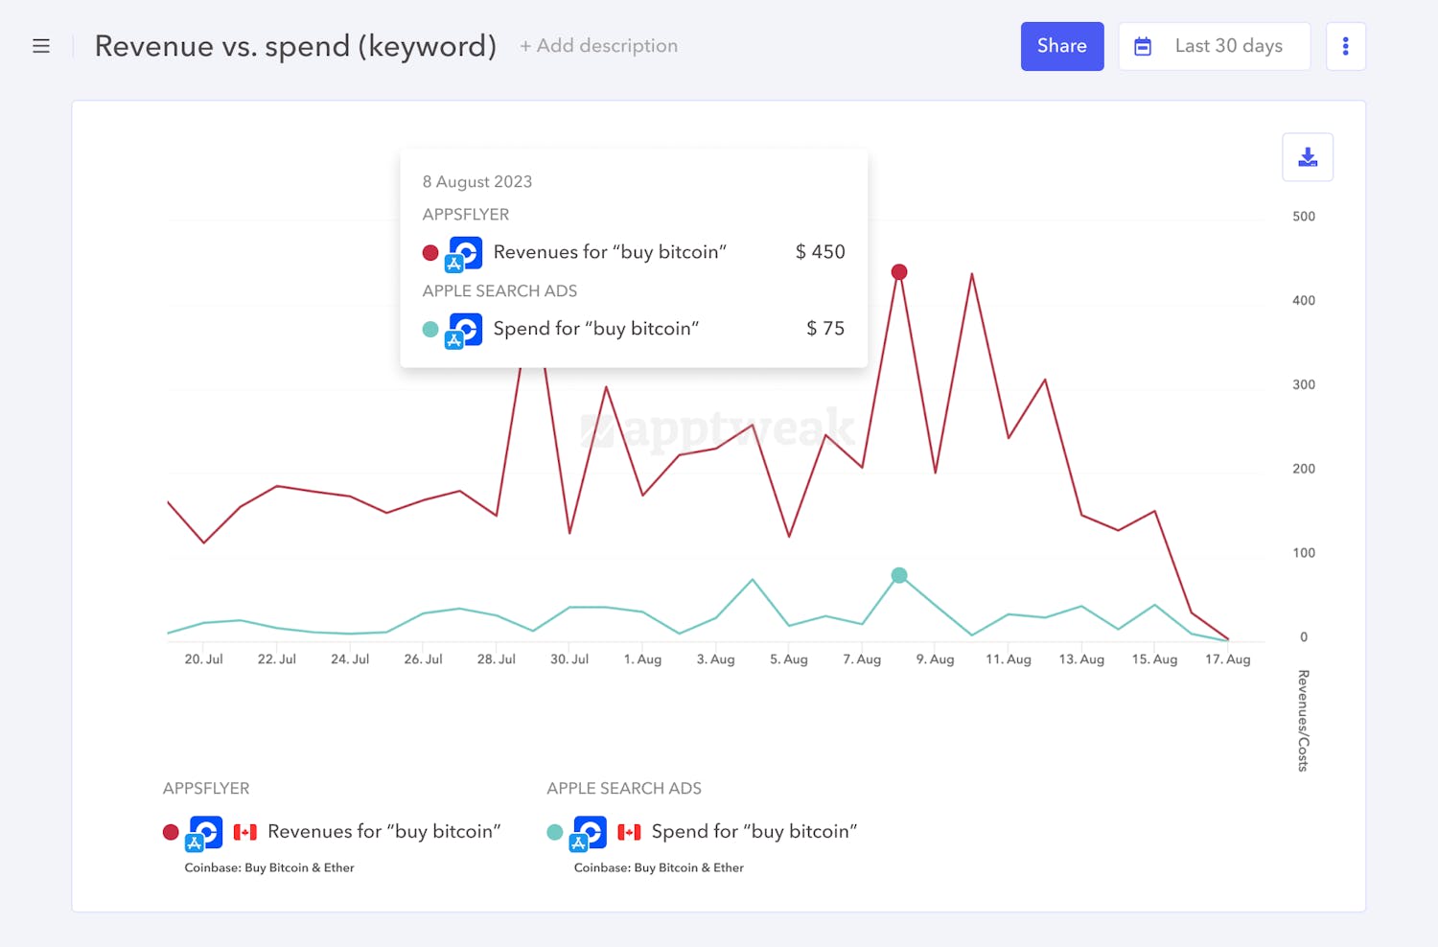1438x947 pixels.
Task: Click the calendar icon in the date selector
Action: (1143, 45)
